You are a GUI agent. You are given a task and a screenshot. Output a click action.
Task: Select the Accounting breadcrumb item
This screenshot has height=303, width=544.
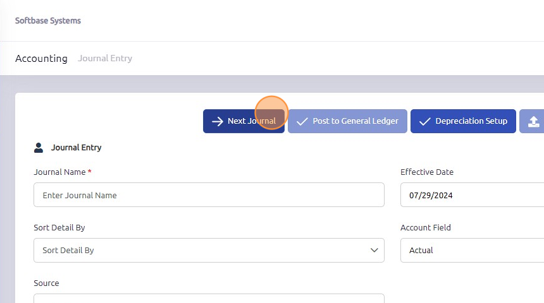pyautogui.click(x=41, y=58)
